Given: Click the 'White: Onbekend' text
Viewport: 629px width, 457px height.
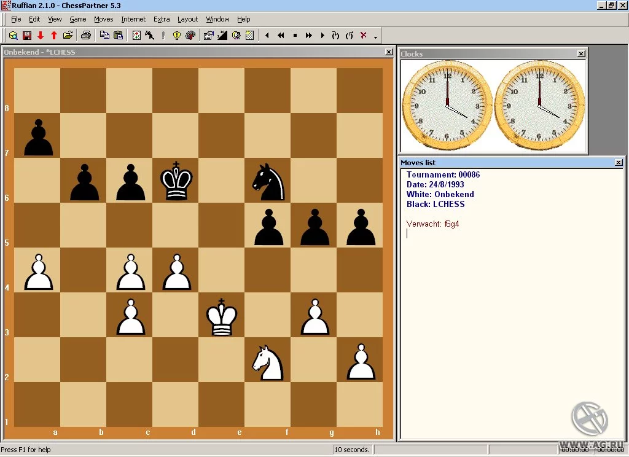Looking at the screenshot, I should point(440,194).
